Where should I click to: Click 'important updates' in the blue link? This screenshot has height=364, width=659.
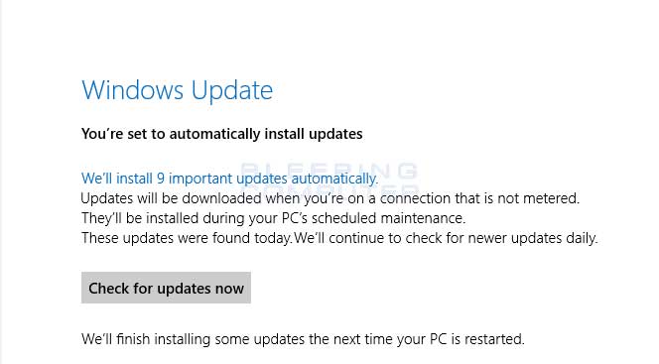tap(228, 179)
